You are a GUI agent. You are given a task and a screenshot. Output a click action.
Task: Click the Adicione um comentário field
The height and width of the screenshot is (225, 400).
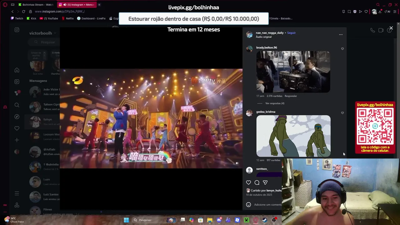click(268, 205)
